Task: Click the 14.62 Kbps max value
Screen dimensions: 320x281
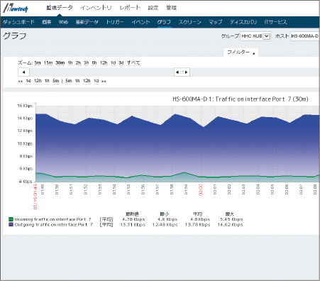Action: [230, 225]
